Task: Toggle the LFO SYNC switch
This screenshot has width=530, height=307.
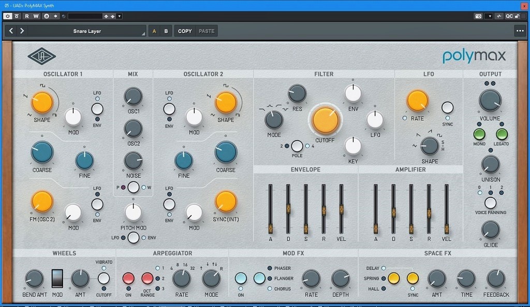Action: (x=448, y=108)
